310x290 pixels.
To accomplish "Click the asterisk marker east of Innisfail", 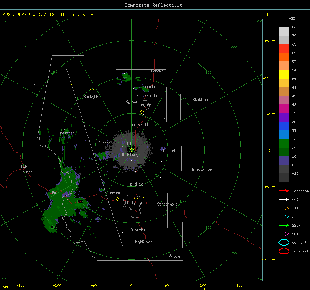I will tap(164, 118).
